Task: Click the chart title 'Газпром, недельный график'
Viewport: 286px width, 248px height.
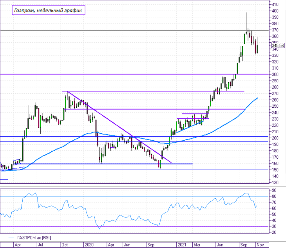Action: point(49,10)
